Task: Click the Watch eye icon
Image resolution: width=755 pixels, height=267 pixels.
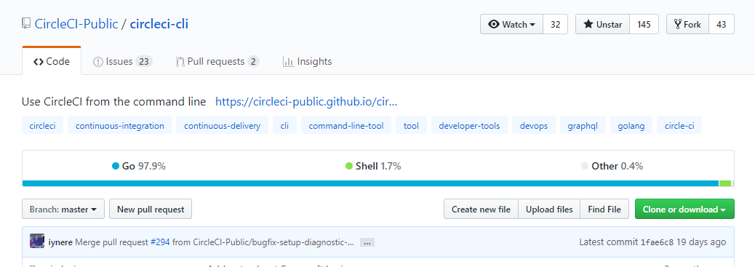Action: 494,25
